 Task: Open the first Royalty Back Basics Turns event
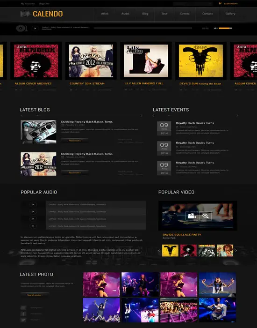195,123
